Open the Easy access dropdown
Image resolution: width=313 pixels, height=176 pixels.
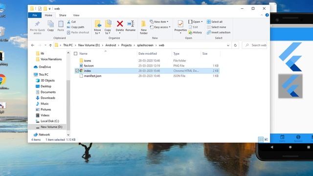point(160,27)
